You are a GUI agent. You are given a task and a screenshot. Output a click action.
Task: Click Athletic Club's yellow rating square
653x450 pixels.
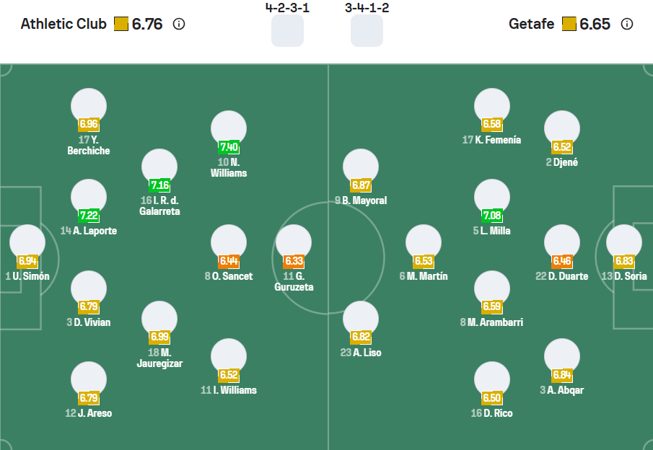click(x=120, y=24)
